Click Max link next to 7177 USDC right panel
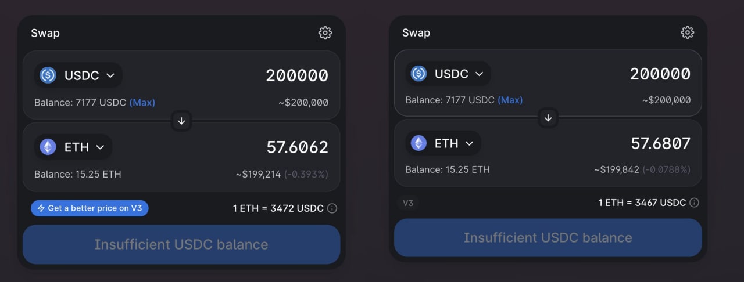The image size is (744, 282). click(510, 100)
